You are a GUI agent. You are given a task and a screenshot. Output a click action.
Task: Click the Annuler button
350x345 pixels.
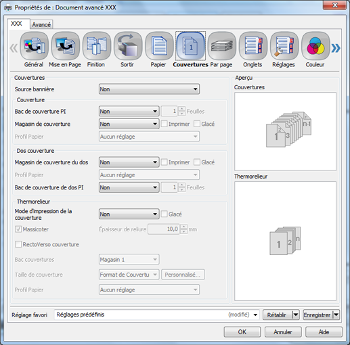click(283, 332)
